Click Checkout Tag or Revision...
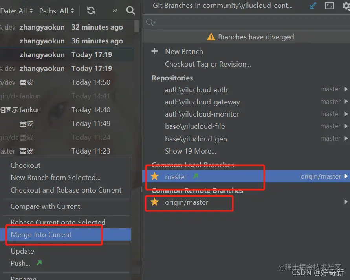 click(x=208, y=64)
